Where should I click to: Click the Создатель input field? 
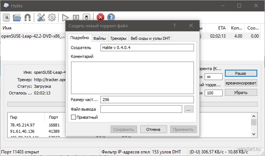click(x=147, y=48)
